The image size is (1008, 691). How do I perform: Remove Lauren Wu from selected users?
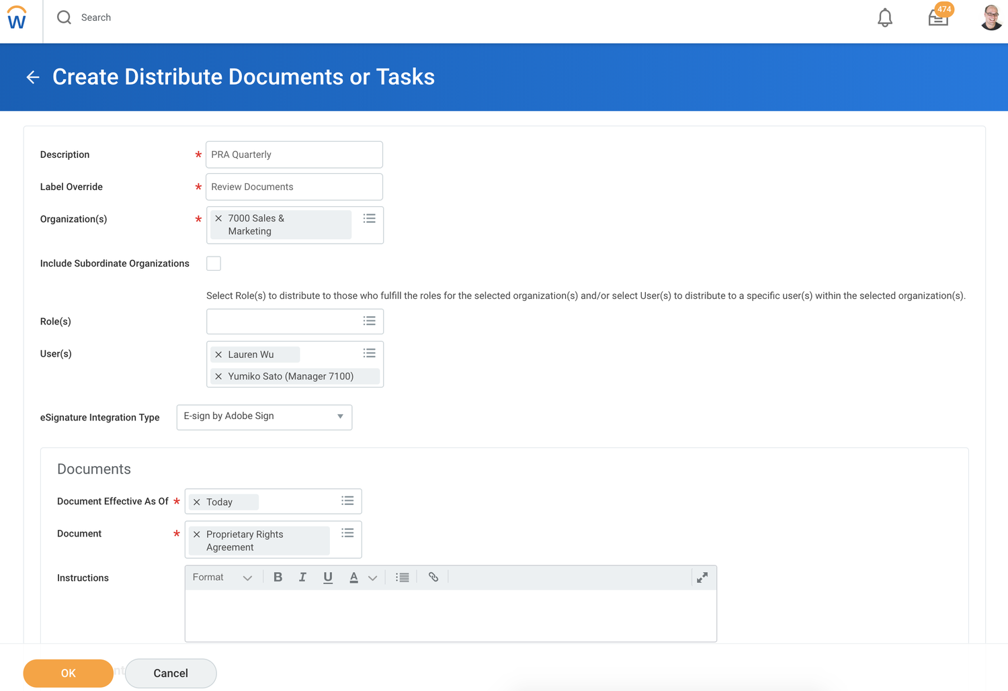tap(218, 354)
